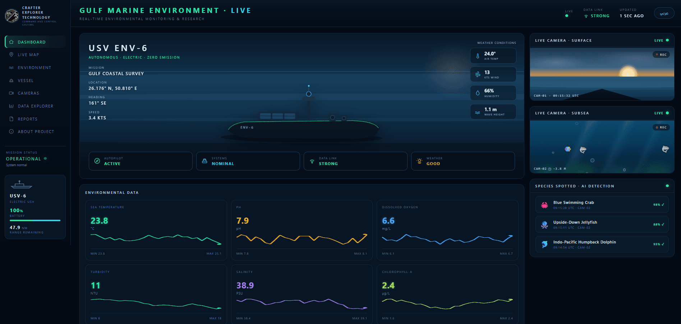Open the Data Link Strong status card
Screen dimensions: 681x324
point(355,161)
